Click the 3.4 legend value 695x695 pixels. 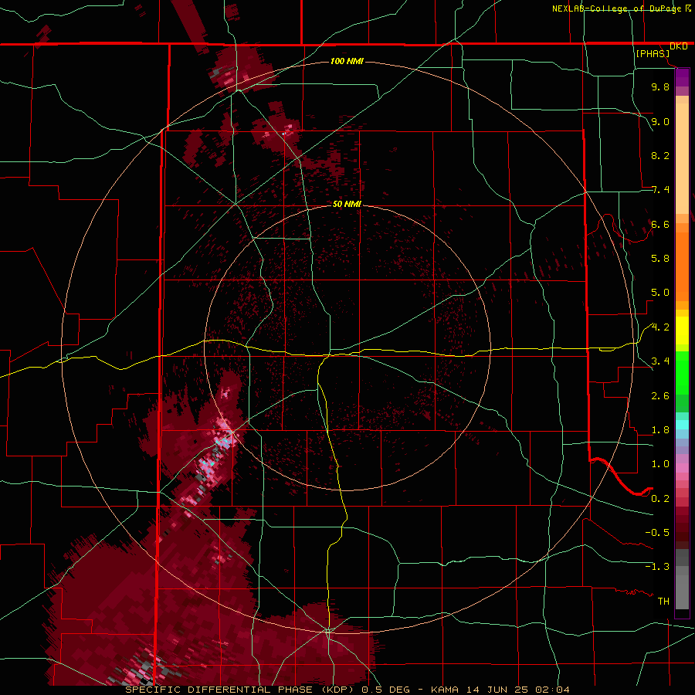click(660, 361)
